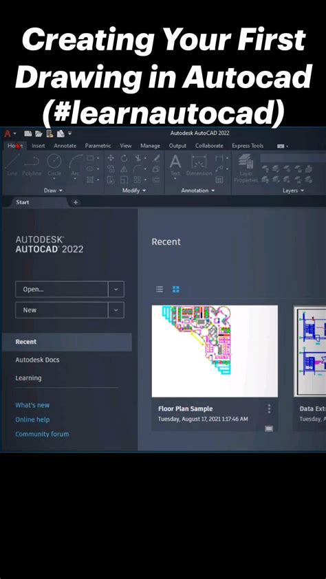Image resolution: width=326 pixels, height=579 pixels.
Task: Insert a Table from Annotation panel
Action: click(219, 180)
